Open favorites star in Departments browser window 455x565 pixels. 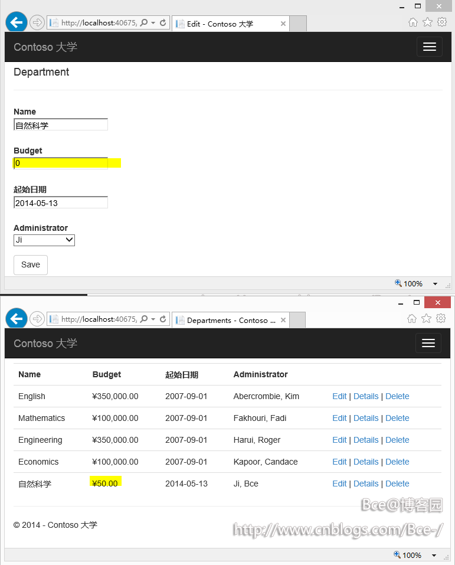(x=426, y=319)
